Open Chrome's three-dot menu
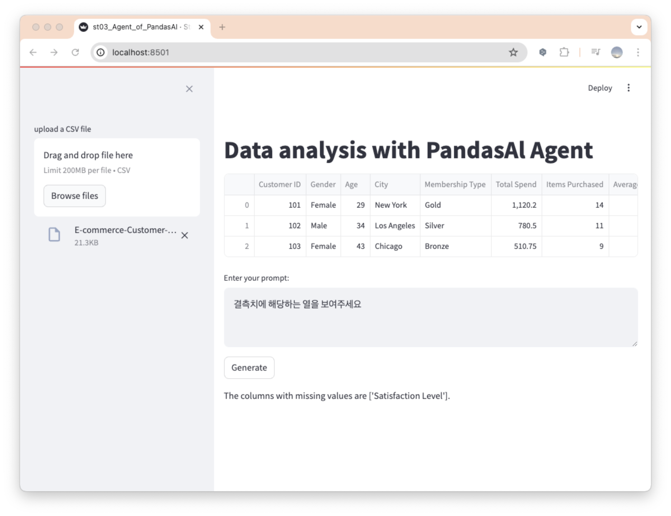Screen dimensions: 671x516 (638, 53)
